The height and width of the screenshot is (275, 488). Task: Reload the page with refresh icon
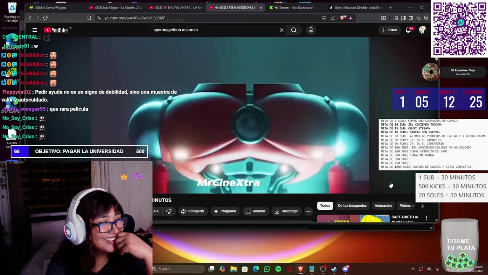45,18
